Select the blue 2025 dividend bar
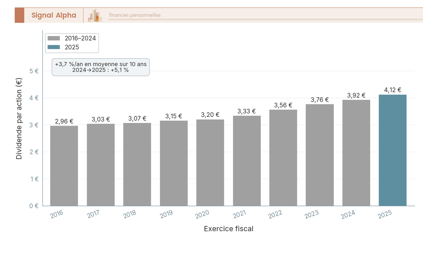 (393, 150)
